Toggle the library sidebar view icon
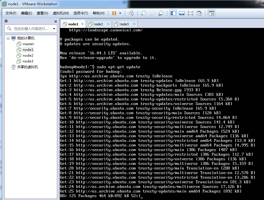This screenshot has height=200, width=264. coord(173,13)
